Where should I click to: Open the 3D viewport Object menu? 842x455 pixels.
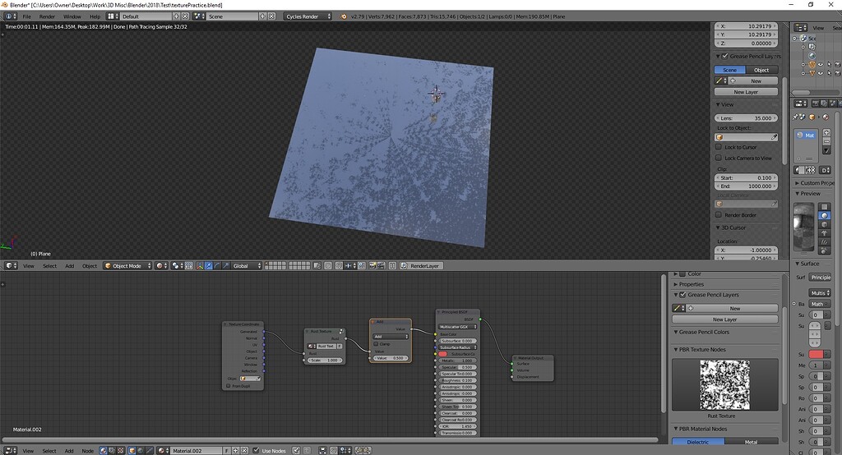pos(90,266)
